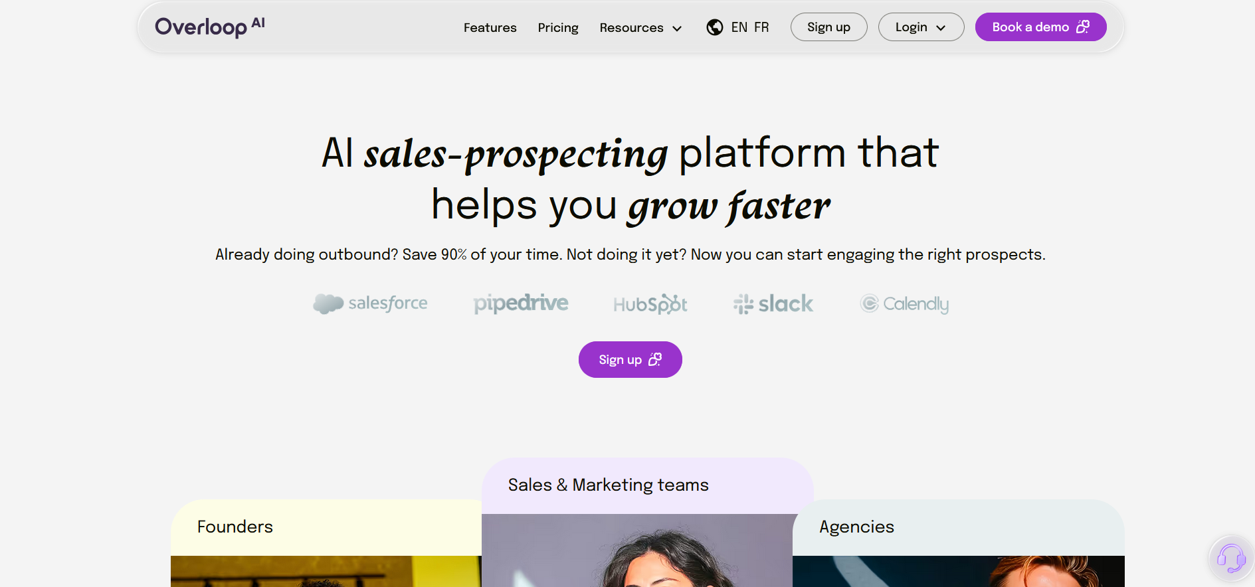Open the headset support chat widget
The height and width of the screenshot is (587, 1255).
coord(1231,558)
